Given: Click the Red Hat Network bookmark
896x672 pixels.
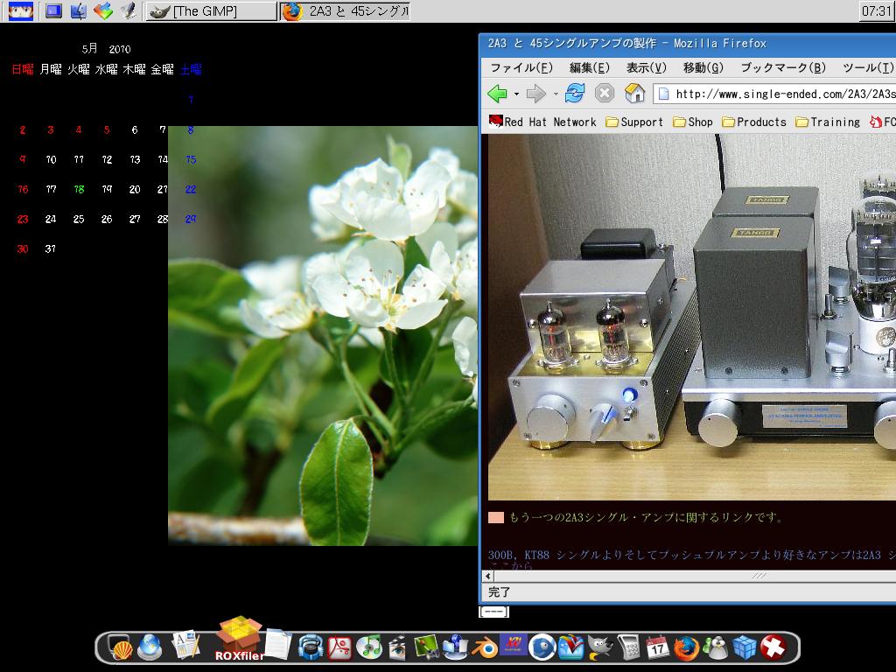Looking at the screenshot, I should click(542, 122).
